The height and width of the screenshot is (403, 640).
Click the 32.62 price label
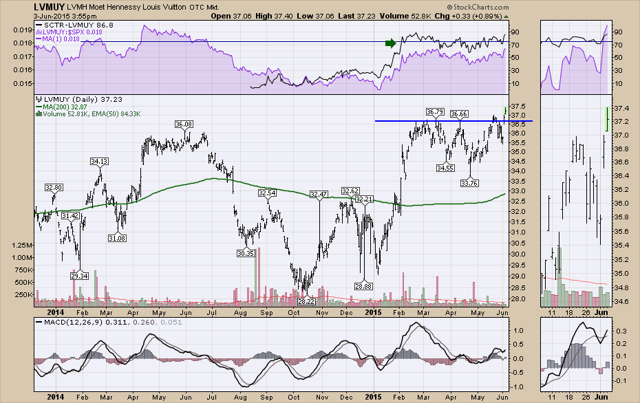click(350, 191)
